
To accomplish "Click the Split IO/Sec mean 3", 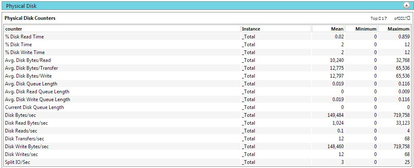I will (x=343, y=162).
